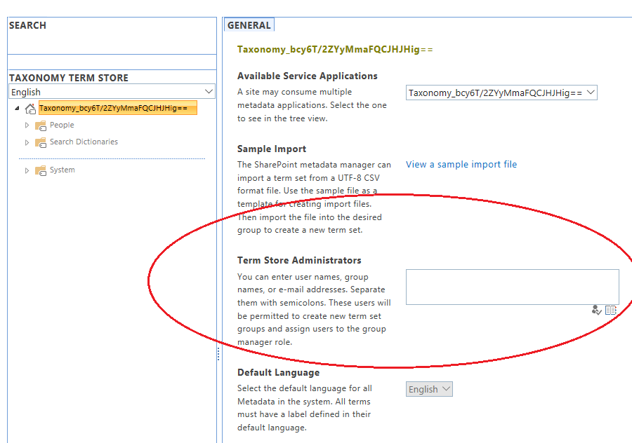Select Search Dictionaries in tree
The image size is (632, 443).
tap(84, 142)
